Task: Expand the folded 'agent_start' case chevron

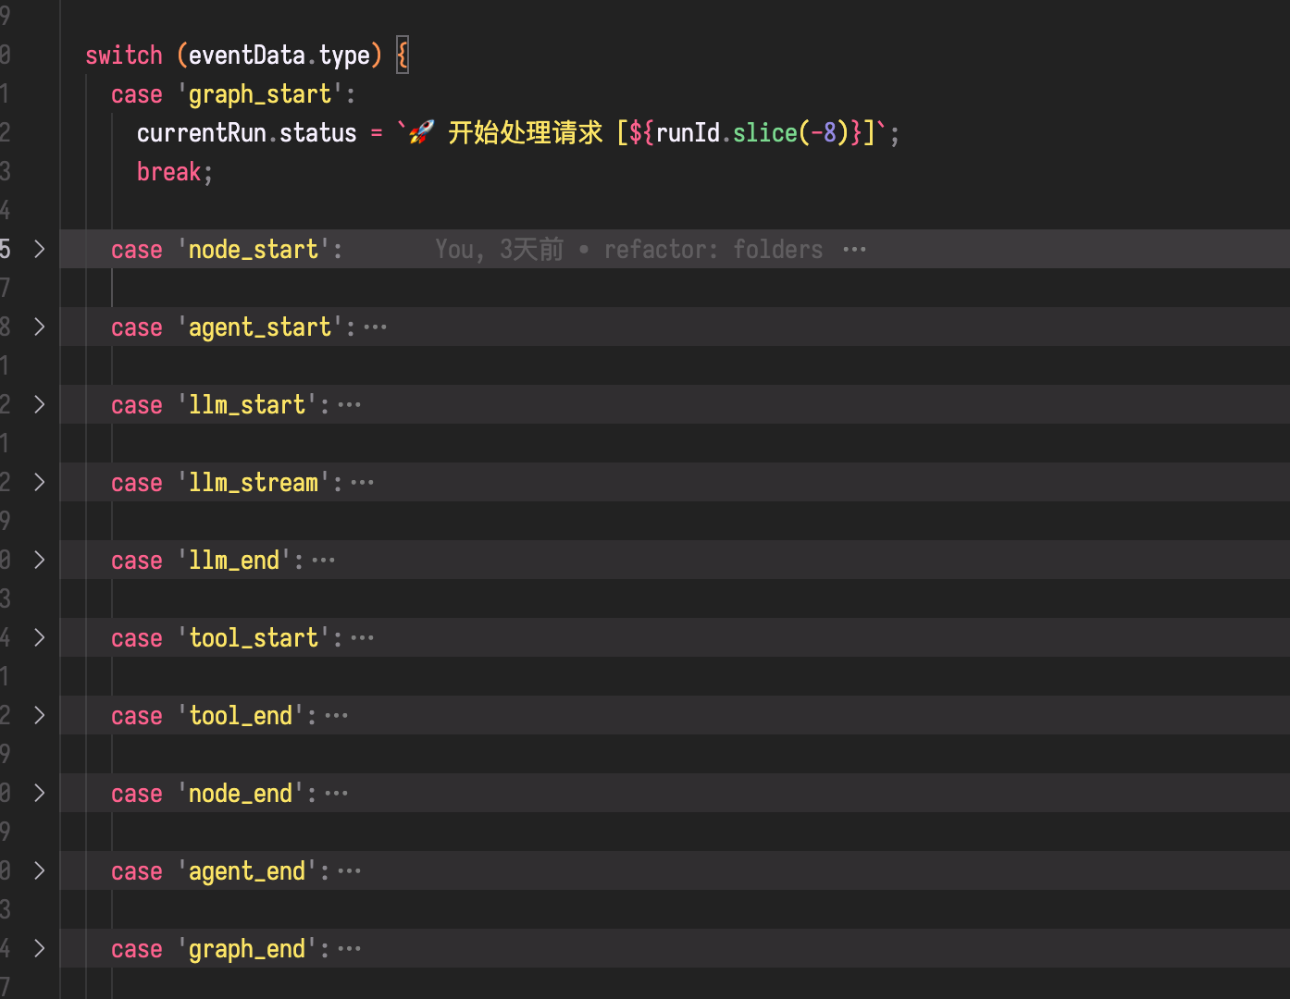Action: point(40,327)
